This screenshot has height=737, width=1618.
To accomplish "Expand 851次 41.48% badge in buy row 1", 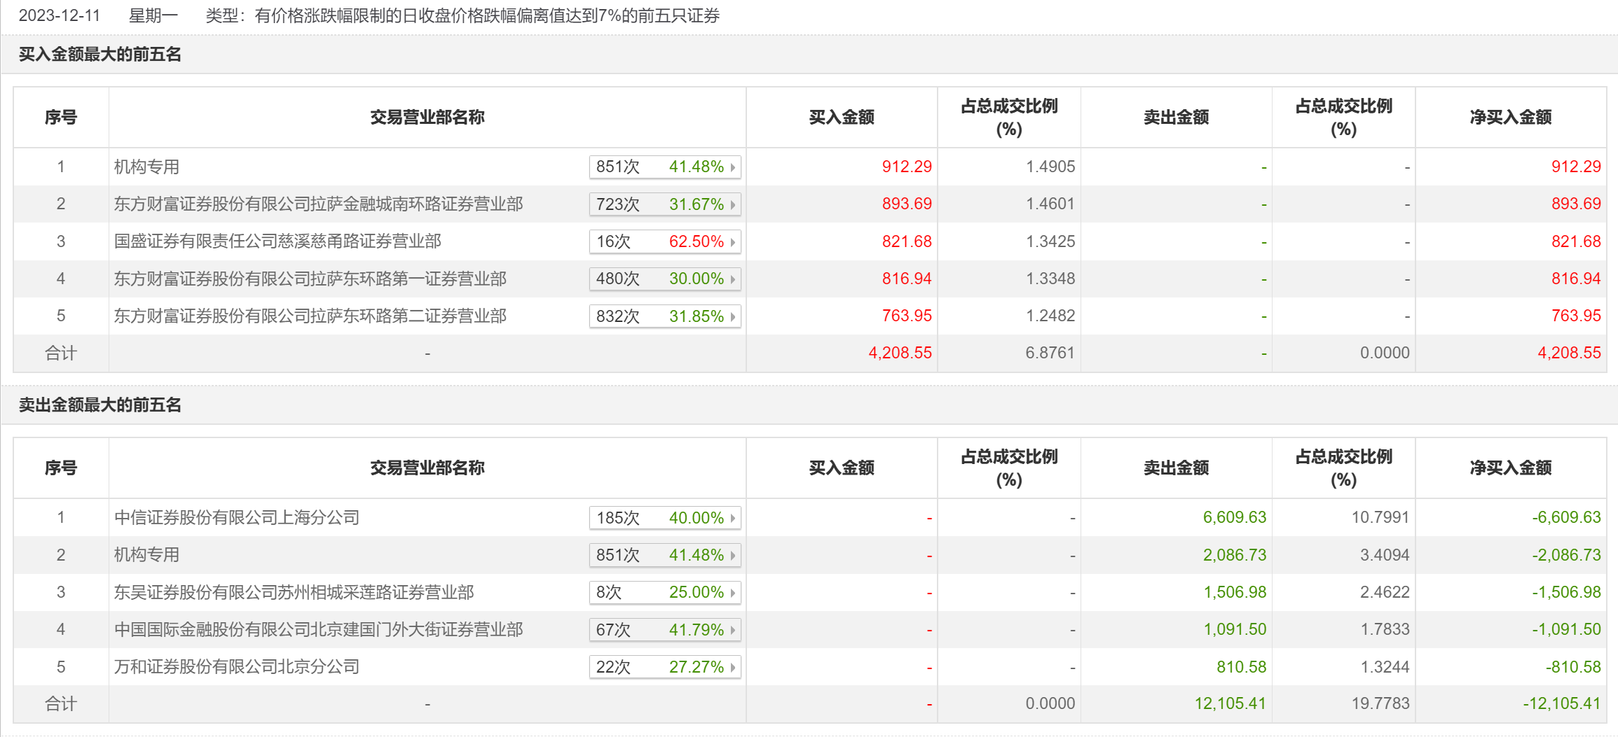I will coord(665,167).
